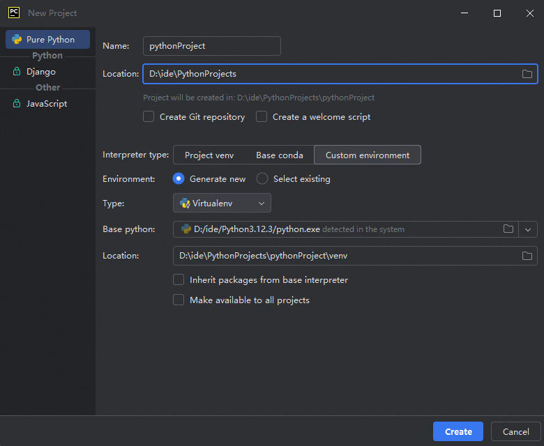Select Django project type

click(47, 71)
